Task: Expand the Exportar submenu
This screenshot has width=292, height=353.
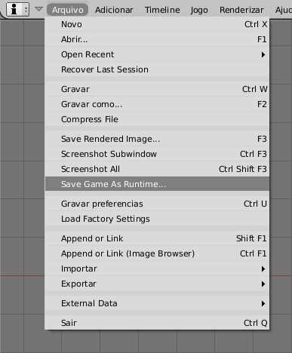Action: 157,284
